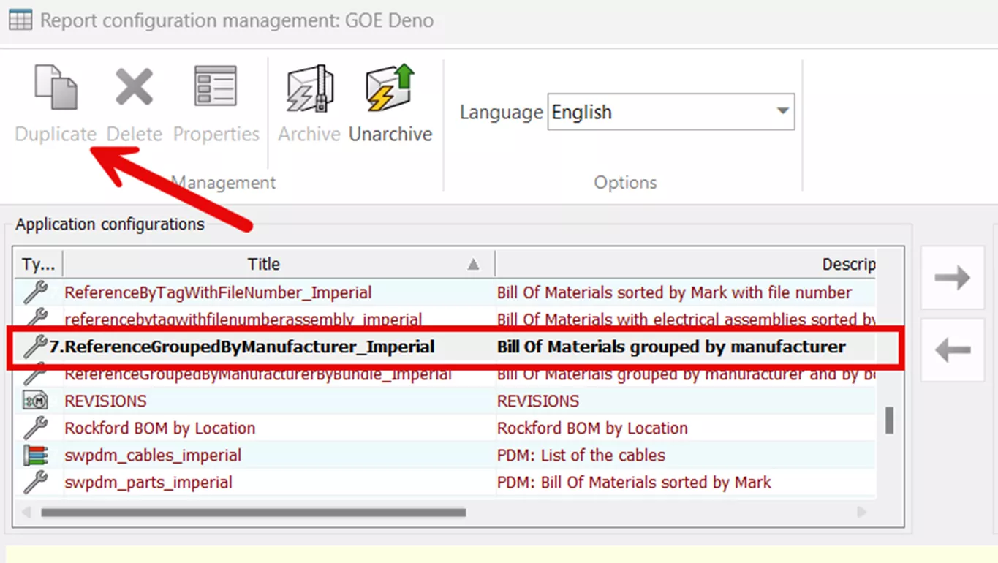Select swpdm_cables_imperial row

(445, 456)
